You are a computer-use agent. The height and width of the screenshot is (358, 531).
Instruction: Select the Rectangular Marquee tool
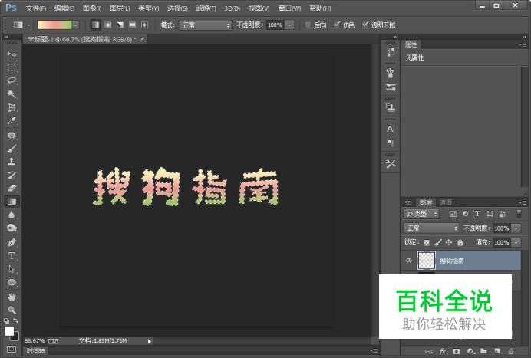(12, 67)
